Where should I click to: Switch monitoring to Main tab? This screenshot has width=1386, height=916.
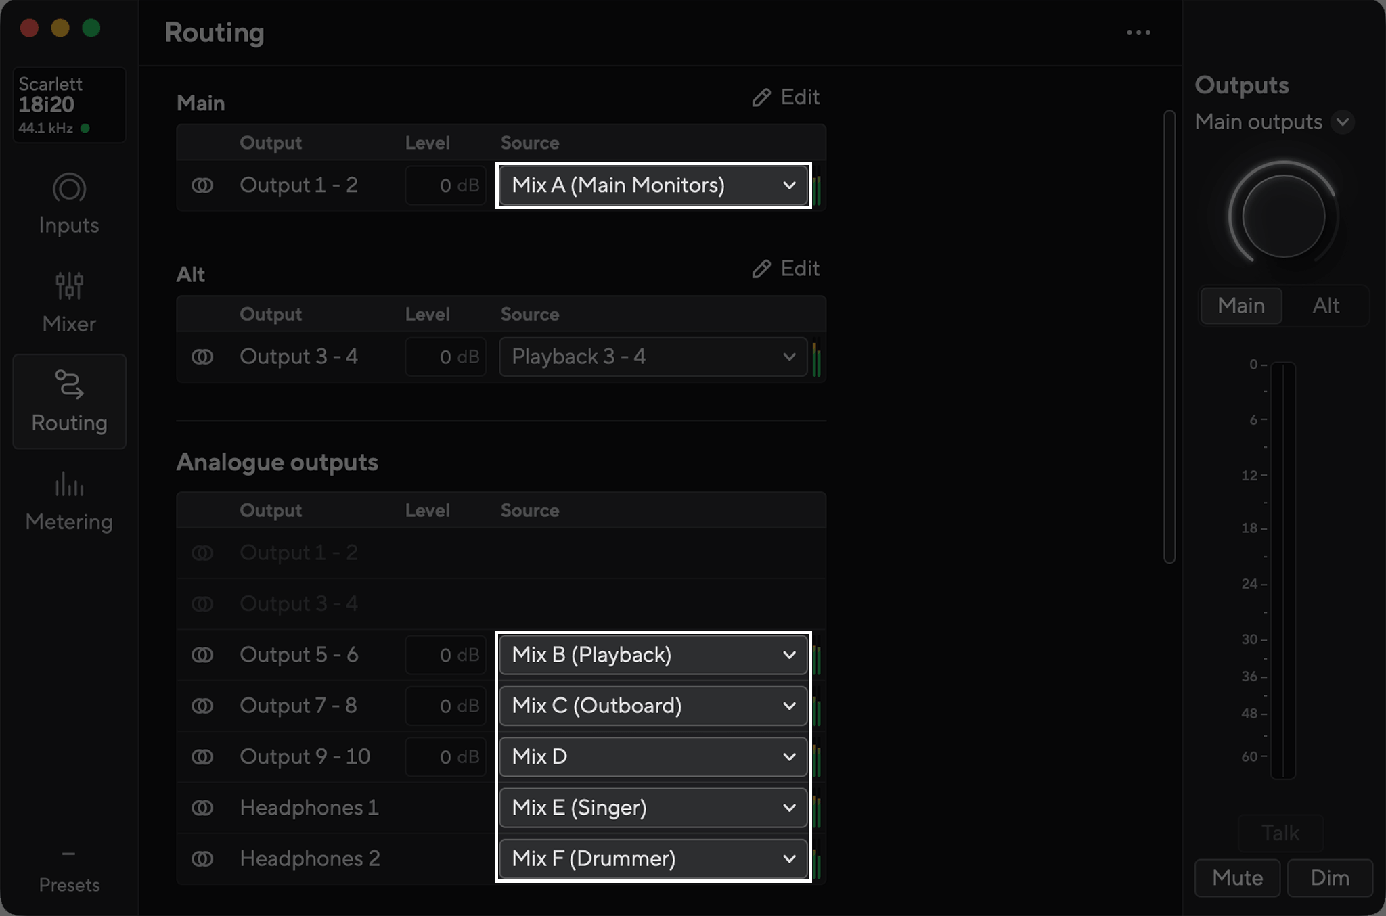point(1241,306)
